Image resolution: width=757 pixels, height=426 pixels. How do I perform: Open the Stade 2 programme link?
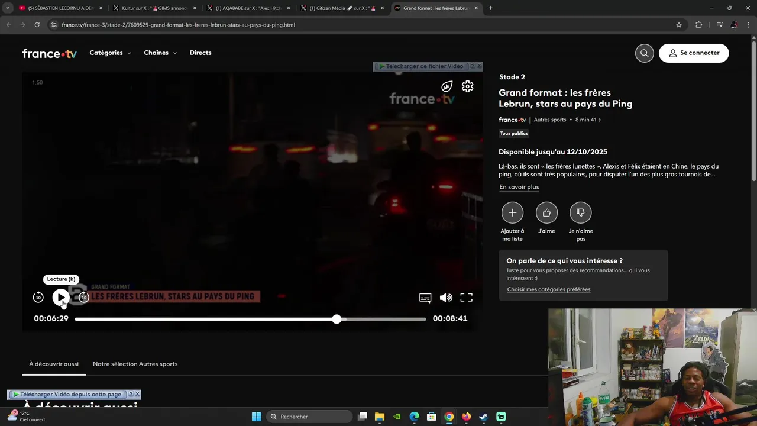coord(512,77)
